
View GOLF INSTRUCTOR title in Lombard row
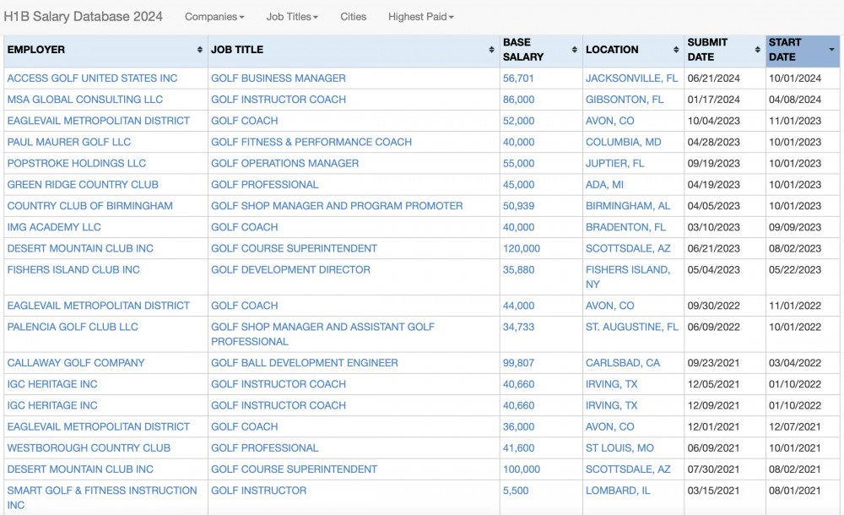tap(259, 491)
